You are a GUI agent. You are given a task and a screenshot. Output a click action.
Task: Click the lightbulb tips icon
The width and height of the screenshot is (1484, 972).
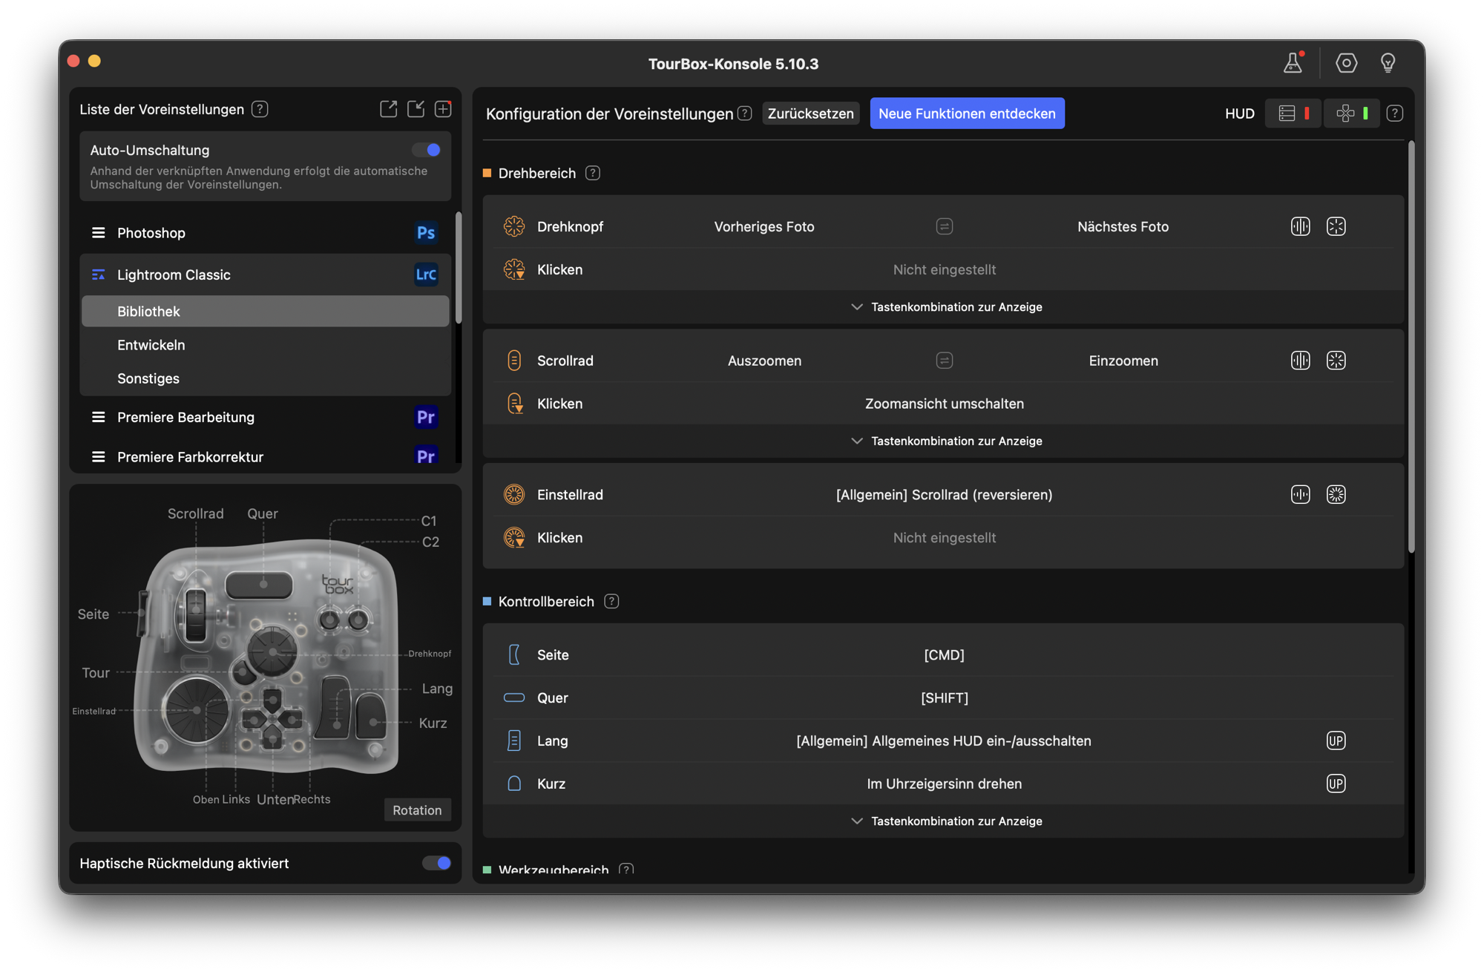pos(1388,63)
